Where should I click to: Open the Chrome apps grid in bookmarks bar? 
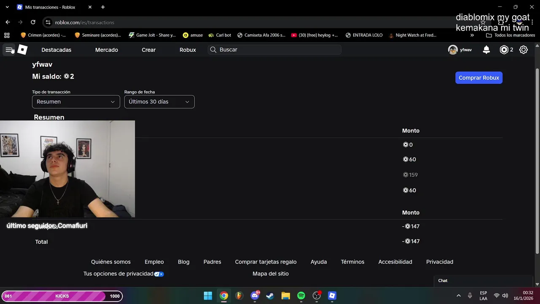pyautogui.click(x=7, y=35)
